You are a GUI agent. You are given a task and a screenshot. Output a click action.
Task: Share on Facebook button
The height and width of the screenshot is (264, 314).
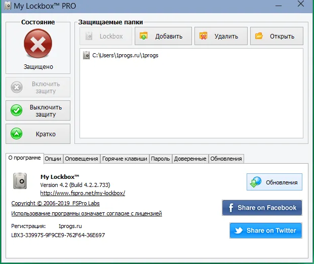click(x=262, y=208)
